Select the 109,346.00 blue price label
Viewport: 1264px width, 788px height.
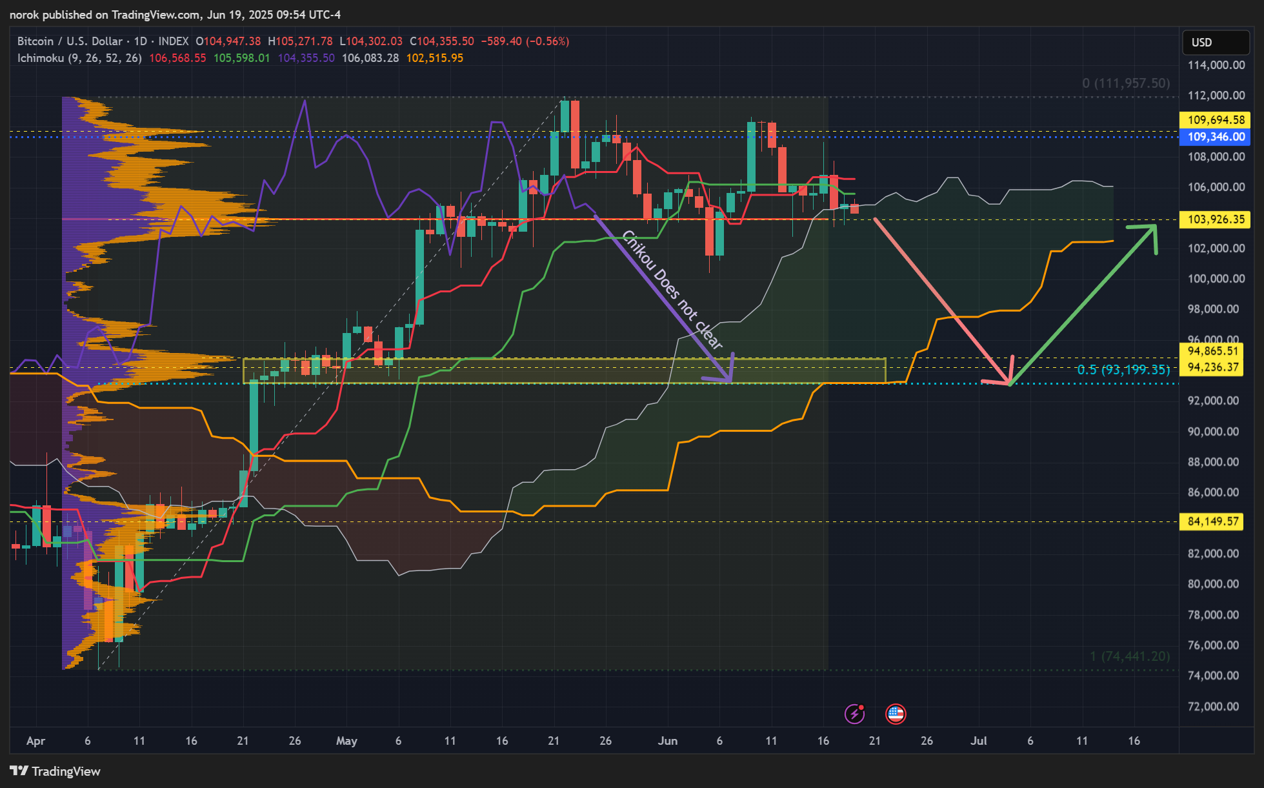[x=1215, y=137]
